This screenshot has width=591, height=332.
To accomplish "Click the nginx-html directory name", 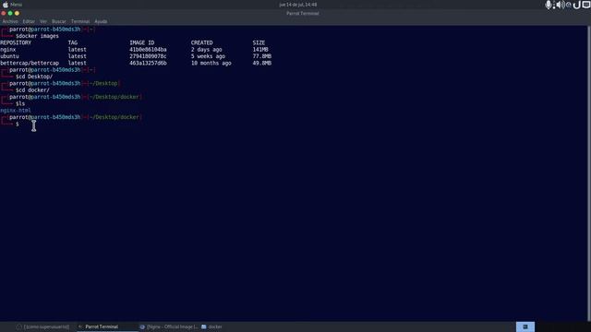I will 16,111.
